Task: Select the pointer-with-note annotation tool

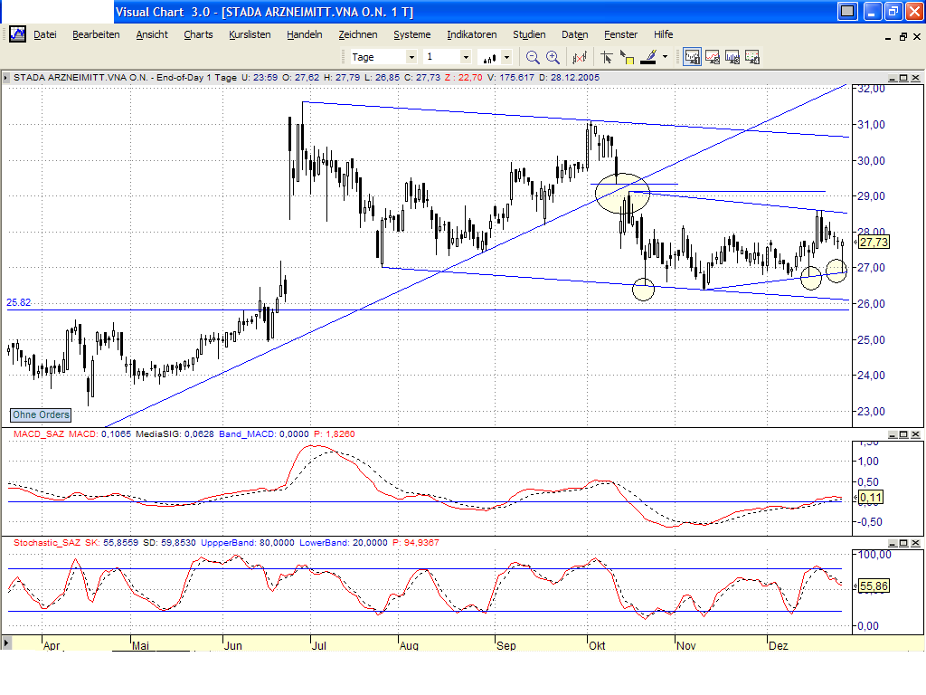Action: coord(631,55)
